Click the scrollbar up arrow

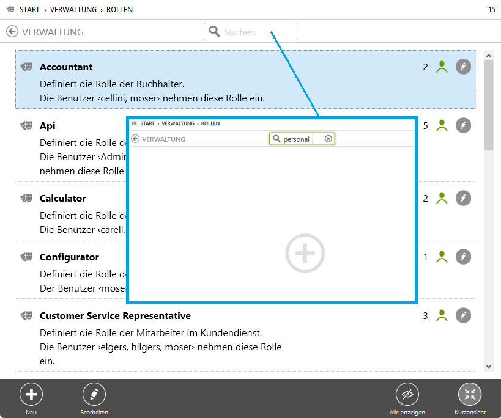488,56
